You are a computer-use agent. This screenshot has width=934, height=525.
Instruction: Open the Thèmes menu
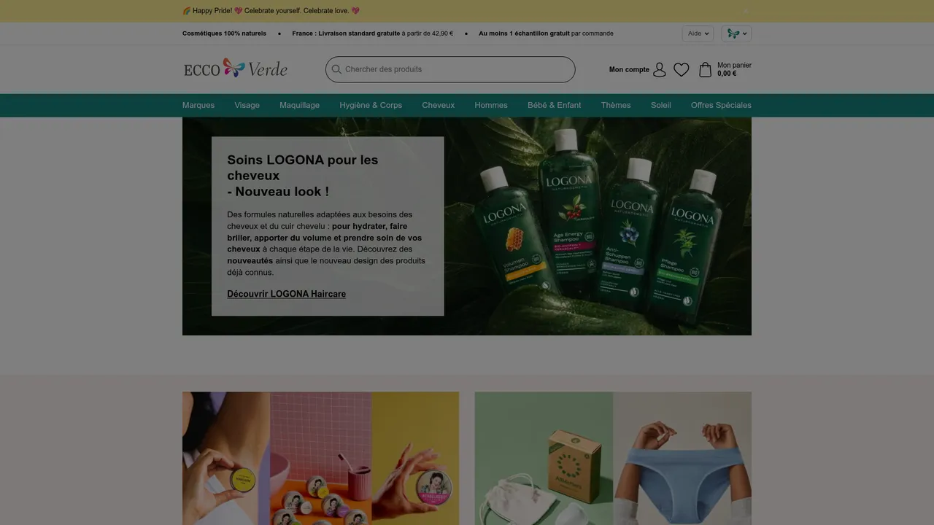click(616, 105)
